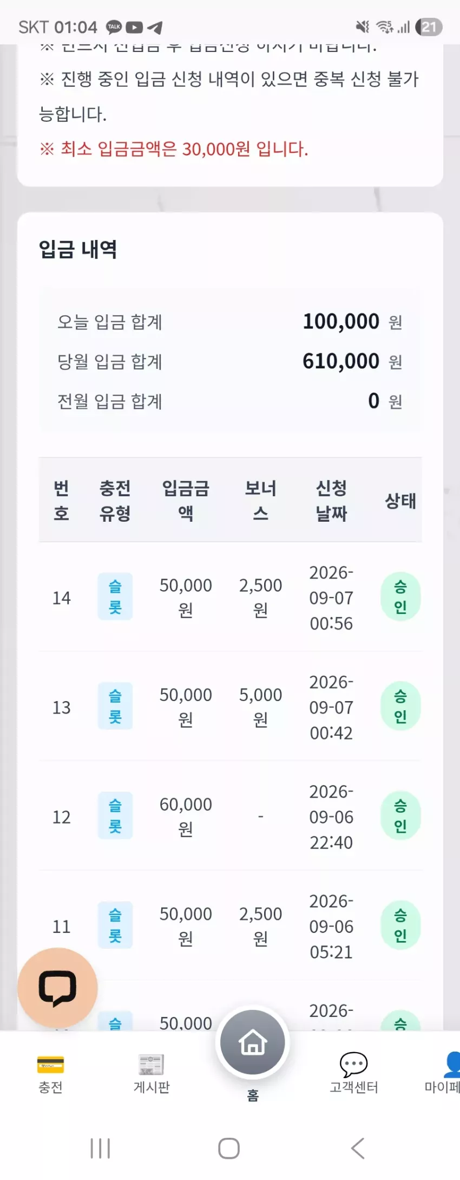Select the 슬롯 tag in row 12
This screenshot has height=1180, width=460.
(115, 815)
